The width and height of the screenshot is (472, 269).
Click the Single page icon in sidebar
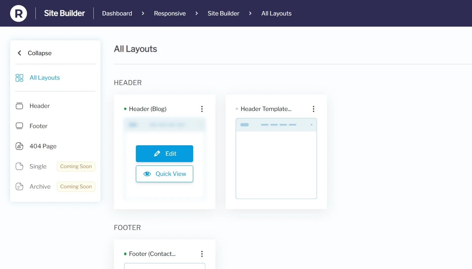(x=20, y=166)
